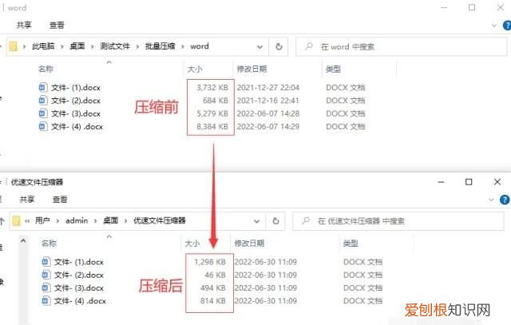Expand the ribbon chevron in the 优速文件压缩器 window

tap(491, 200)
